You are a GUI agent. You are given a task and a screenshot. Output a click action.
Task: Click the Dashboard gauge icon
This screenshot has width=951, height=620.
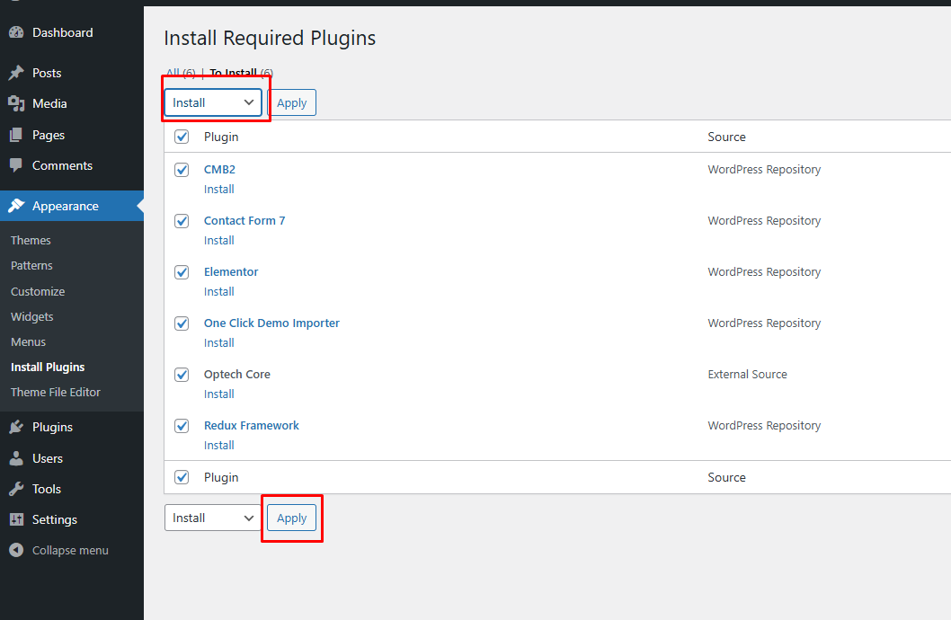tap(16, 32)
